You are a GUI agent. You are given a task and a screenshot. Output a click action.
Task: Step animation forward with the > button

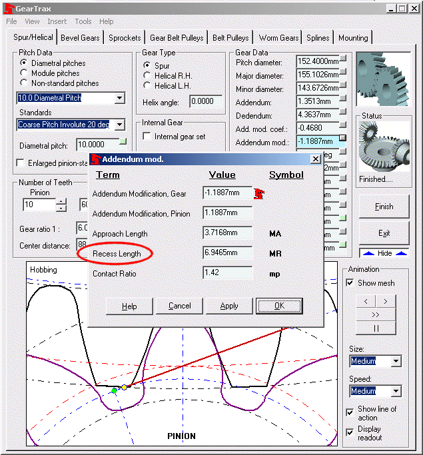[x=386, y=302]
